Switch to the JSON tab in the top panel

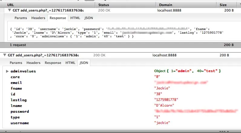click(x=89, y=18)
